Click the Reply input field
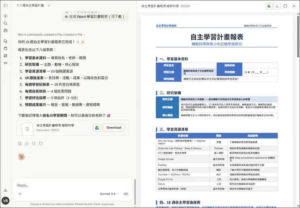Image resolution: width=300 pixels, height=208 pixels. (x=73, y=185)
